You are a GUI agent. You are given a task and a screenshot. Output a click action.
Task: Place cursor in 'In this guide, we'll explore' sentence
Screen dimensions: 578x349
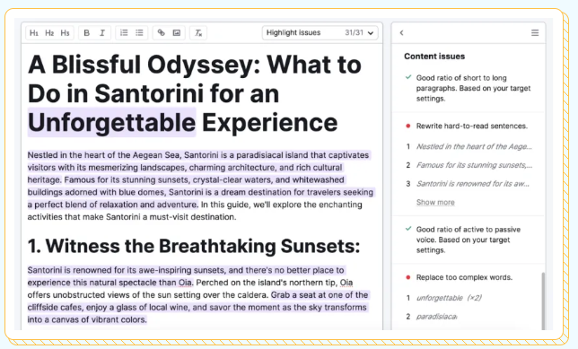point(282,205)
